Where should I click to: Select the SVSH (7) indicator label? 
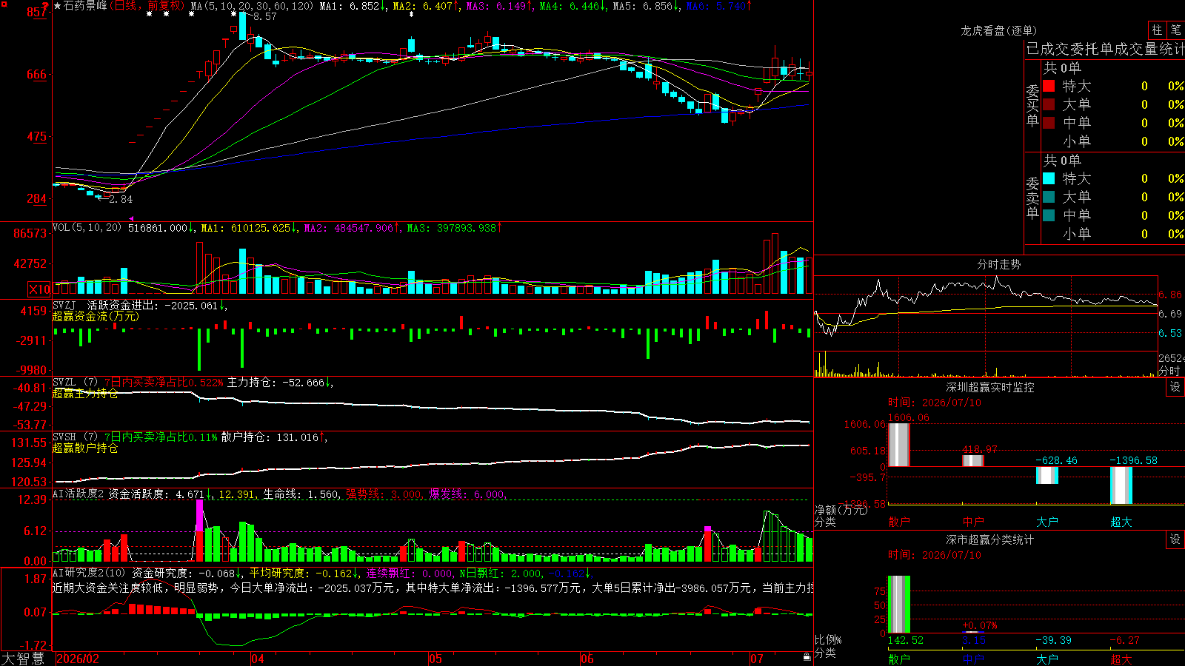tap(75, 437)
